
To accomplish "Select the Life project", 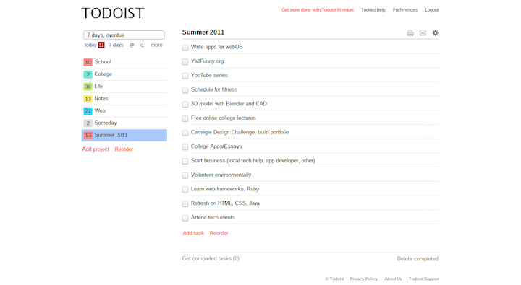I will 124,87.
